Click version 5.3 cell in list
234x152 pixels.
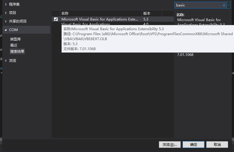pos(146,19)
